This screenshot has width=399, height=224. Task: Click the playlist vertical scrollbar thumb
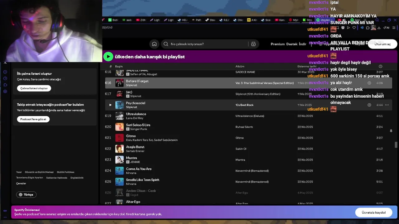coord(396,145)
